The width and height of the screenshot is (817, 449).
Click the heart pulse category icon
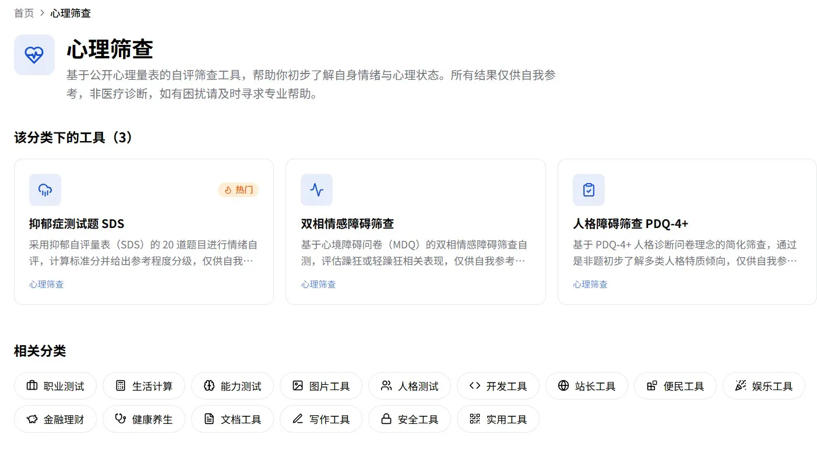click(x=34, y=55)
